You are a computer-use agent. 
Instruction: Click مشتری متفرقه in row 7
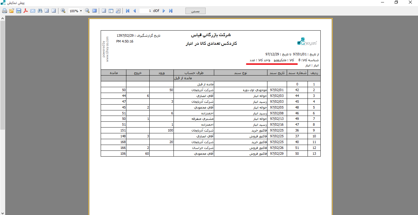pyautogui.click(x=202, y=119)
